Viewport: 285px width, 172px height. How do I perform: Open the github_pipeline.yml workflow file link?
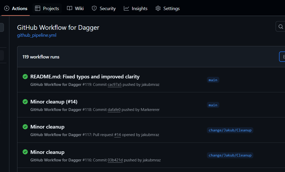37,35
